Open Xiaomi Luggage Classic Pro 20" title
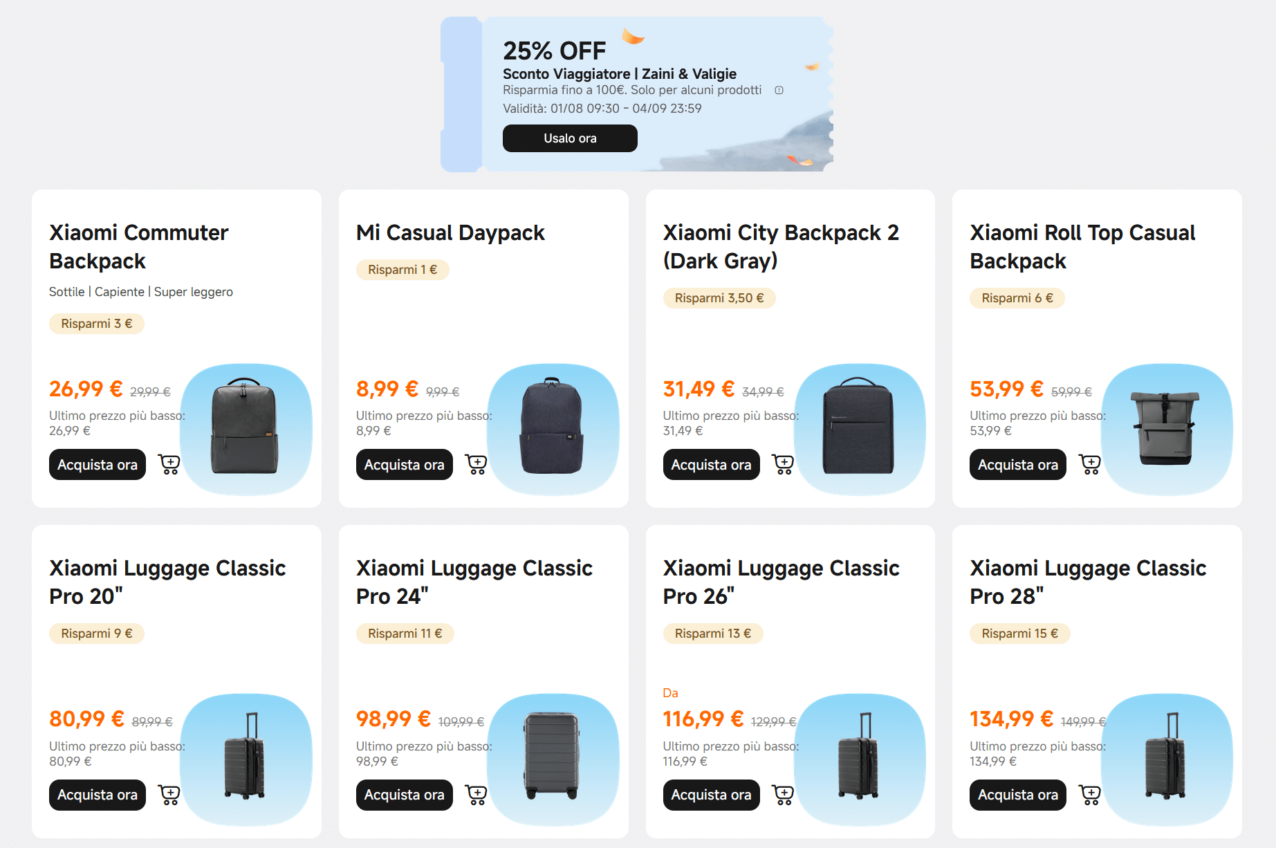The image size is (1276, 848). (x=167, y=582)
